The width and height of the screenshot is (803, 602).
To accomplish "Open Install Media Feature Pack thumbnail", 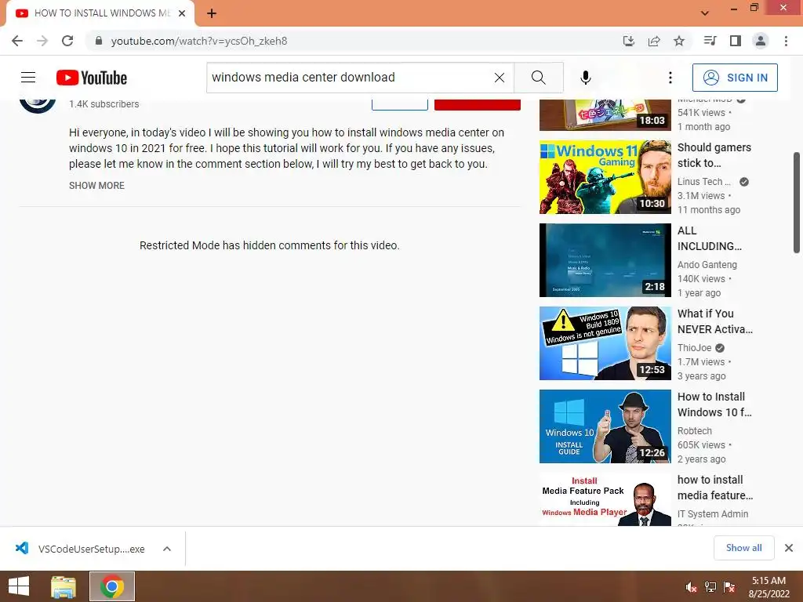I will pos(605,499).
